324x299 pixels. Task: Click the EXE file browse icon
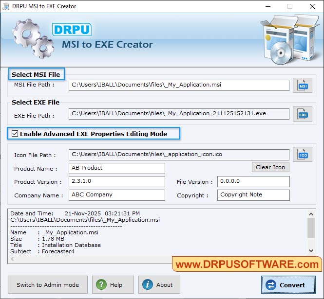(x=303, y=115)
